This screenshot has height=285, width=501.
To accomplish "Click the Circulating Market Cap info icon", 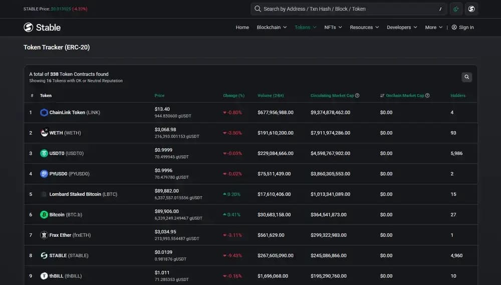I will [x=357, y=95].
